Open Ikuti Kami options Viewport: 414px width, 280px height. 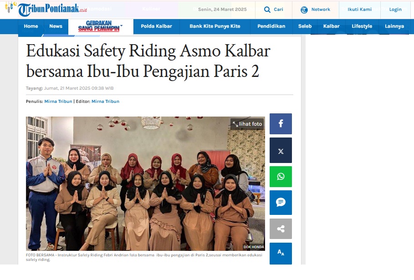(359, 10)
